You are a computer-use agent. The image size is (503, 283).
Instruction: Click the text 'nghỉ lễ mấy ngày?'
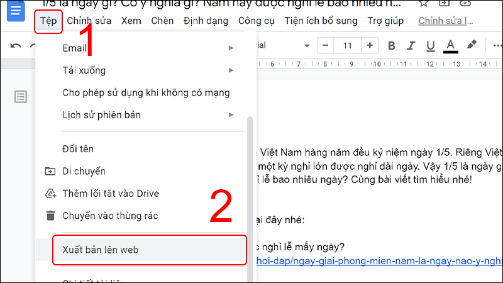(303, 247)
